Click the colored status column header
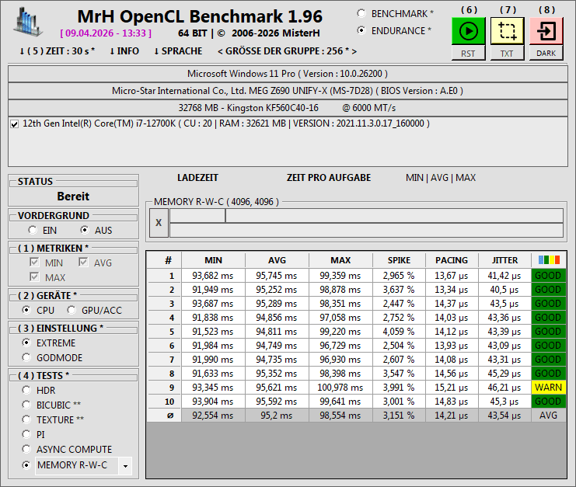The height and width of the screenshot is (487, 576). click(549, 260)
